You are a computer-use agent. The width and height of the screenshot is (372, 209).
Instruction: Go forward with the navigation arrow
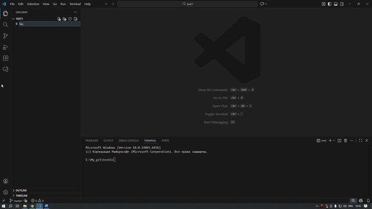(113, 4)
